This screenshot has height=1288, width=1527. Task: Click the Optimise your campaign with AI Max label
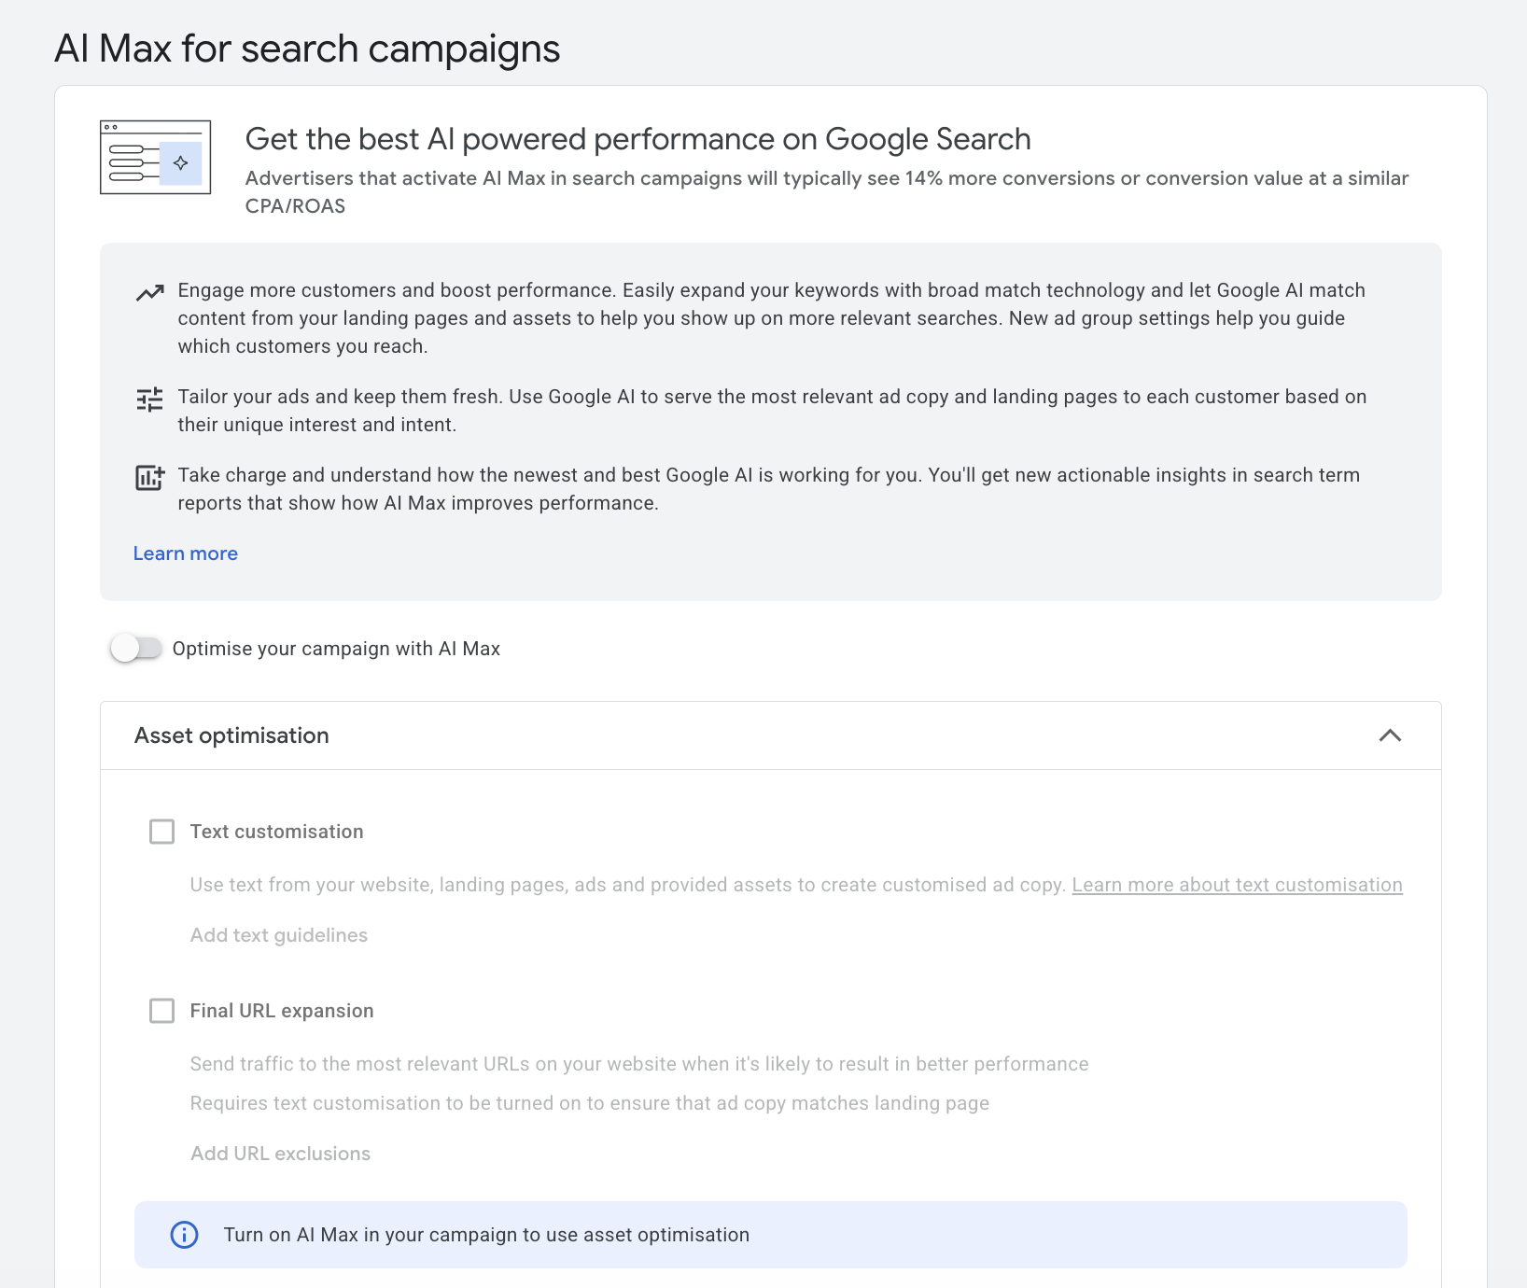[x=336, y=649]
